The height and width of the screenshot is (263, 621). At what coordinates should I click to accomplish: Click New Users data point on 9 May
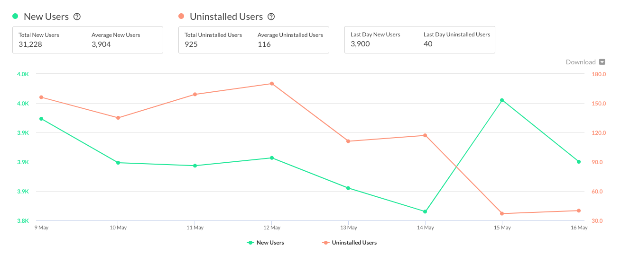(41, 119)
